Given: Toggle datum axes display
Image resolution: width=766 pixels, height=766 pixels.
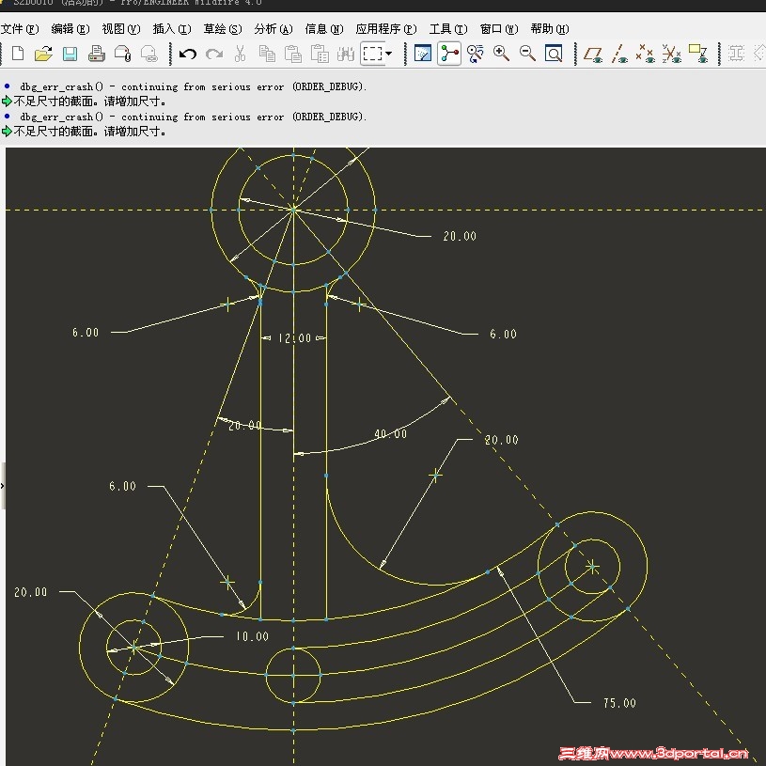Looking at the screenshot, I should 619,54.
